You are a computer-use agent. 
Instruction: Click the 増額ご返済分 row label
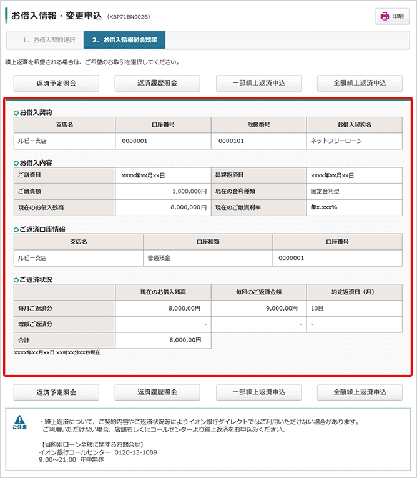pyautogui.click(x=35, y=324)
